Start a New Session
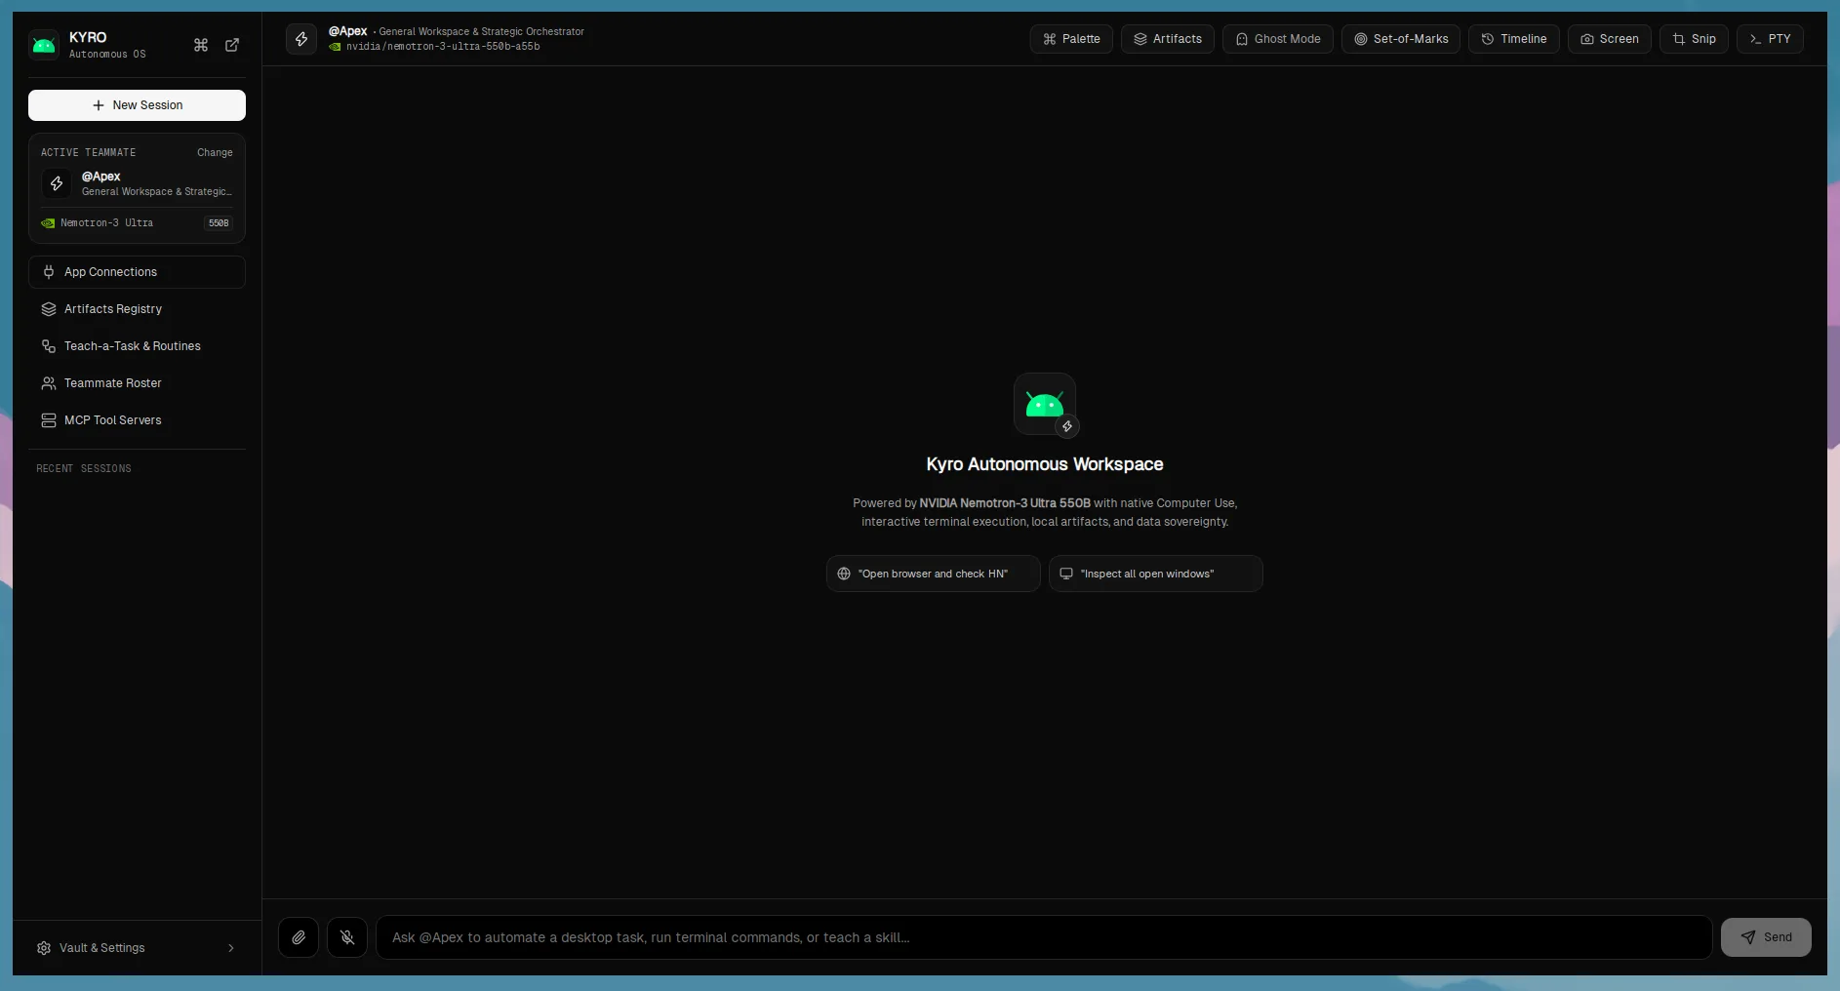This screenshot has width=1840, height=991. point(137,105)
